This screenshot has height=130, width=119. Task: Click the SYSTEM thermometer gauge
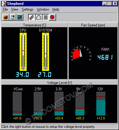coord(45,52)
